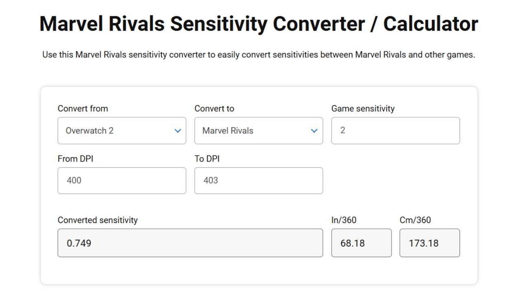Select the In/360 result showing 68.18

pyautogui.click(x=361, y=243)
